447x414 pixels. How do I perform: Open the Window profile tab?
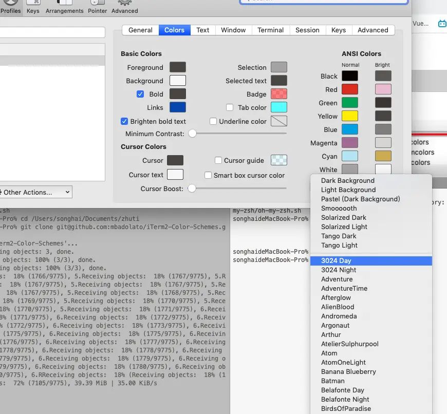(233, 30)
